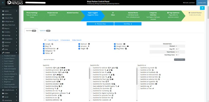This screenshot has height=102, width=209.
Task: Click the camera icon beside Google Video
Action: 128,46
